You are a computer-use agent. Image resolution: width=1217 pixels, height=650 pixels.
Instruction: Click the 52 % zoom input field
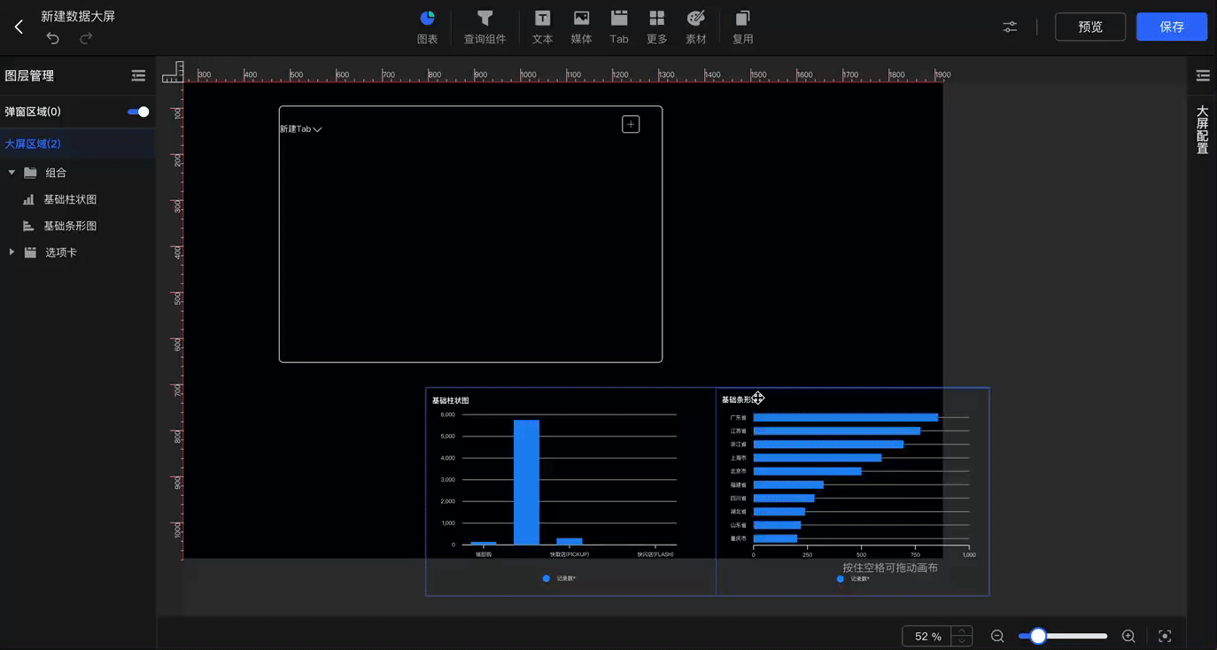(927, 636)
